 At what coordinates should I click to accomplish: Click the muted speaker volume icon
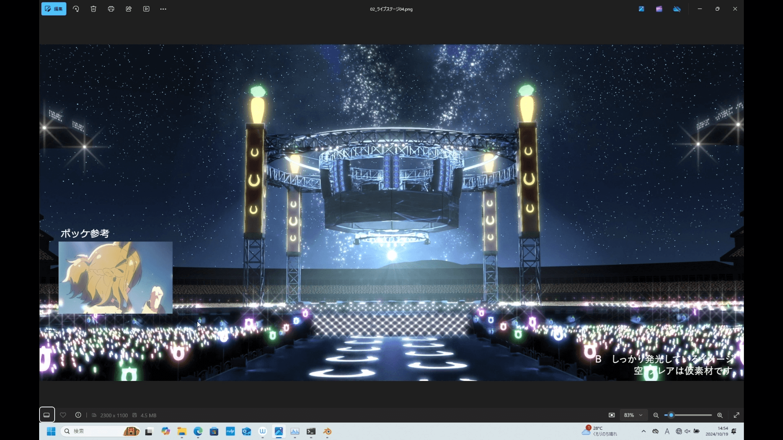tap(688, 431)
